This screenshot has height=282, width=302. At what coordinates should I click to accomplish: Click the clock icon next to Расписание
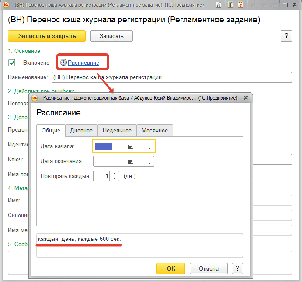coord(63,63)
